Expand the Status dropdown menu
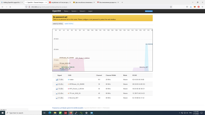The image size is (205, 115). [x=67, y=11]
